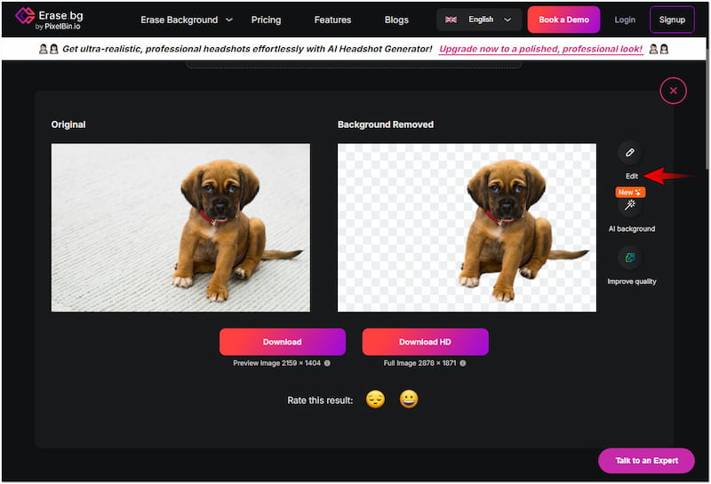This screenshot has width=711, height=484.
Task: Rate result with happy smiley emoji
Action: click(409, 400)
